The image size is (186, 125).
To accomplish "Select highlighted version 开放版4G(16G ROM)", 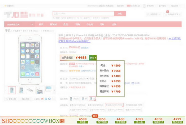I will (114, 105).
